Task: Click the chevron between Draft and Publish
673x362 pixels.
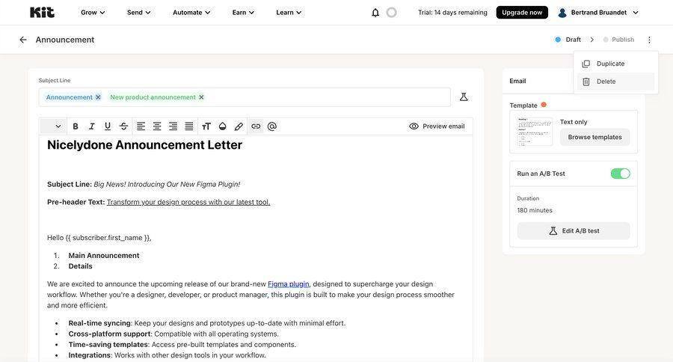Action: (592, 40)
